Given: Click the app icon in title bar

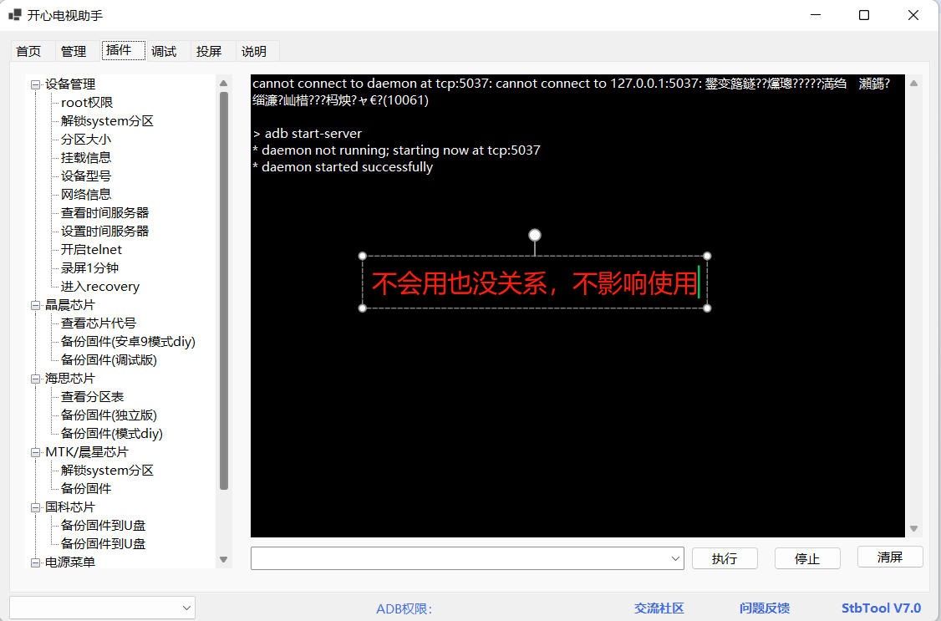Looking at the screenshot, I should (14, 15).
